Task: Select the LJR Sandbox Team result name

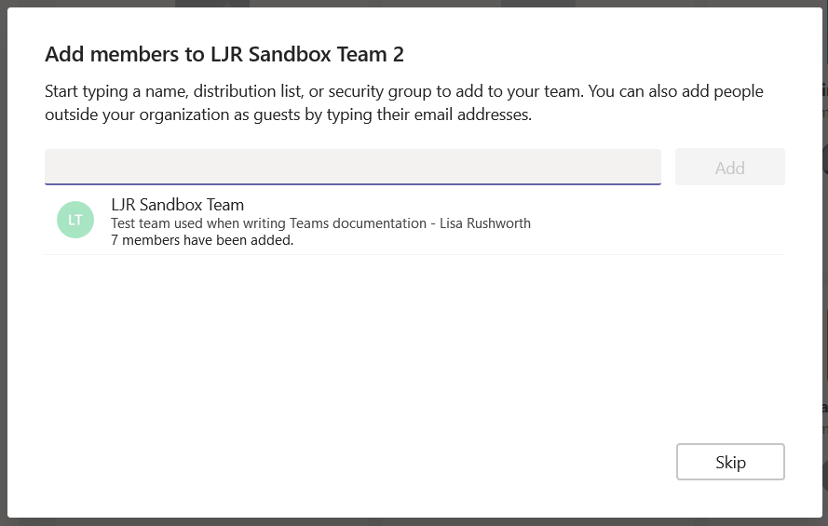Action: [x=177, y=205]
